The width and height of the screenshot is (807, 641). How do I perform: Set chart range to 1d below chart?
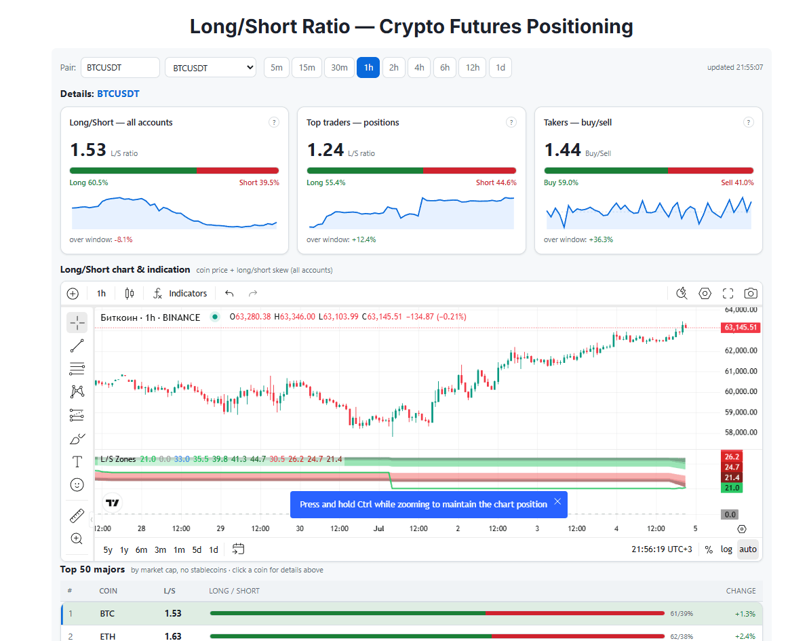click(x=214, y=550)
